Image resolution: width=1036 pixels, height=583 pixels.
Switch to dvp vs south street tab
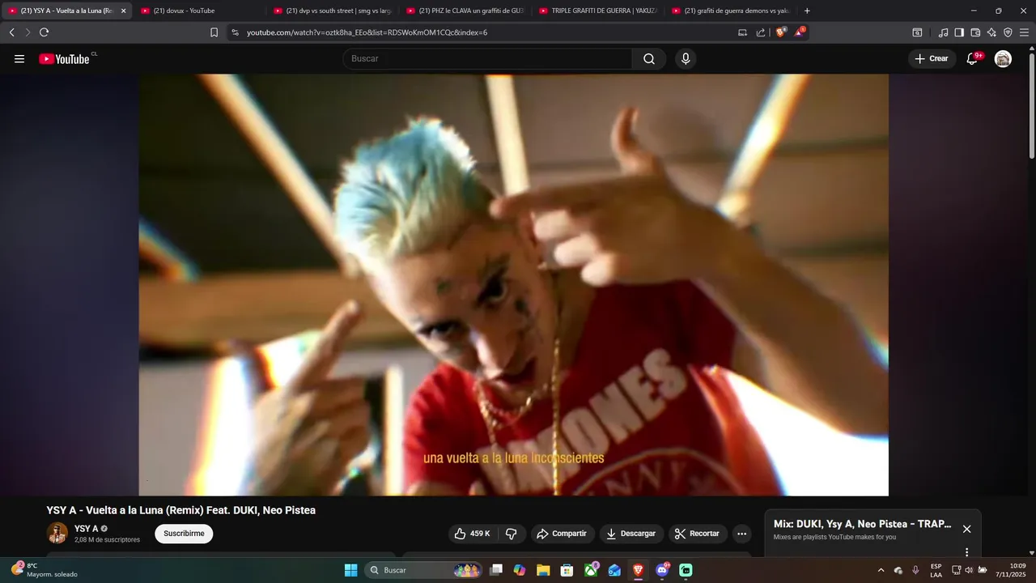point(332,11)
